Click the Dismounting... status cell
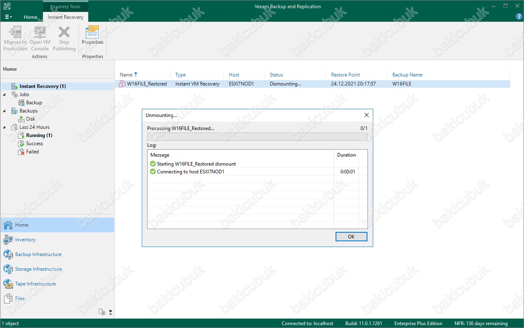Viewport: 524px width, 328px height. pos(285,84)
